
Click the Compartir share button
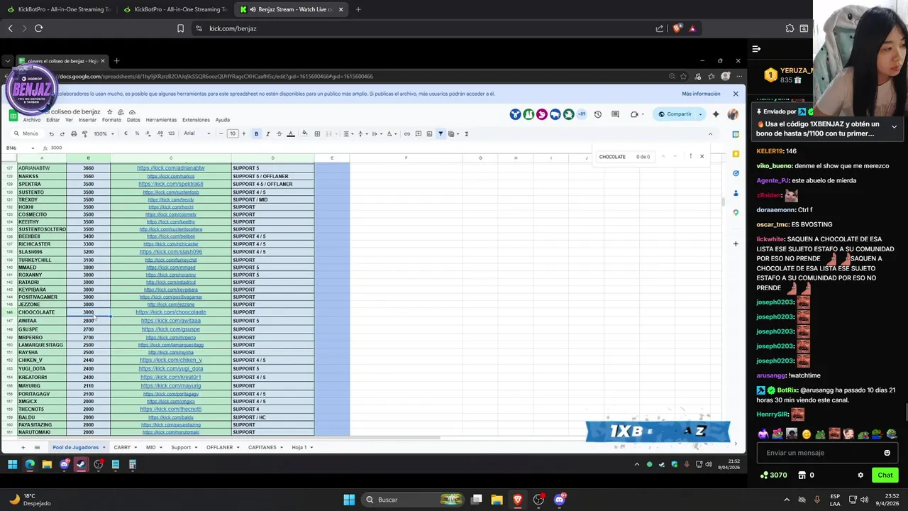(675, 114)
